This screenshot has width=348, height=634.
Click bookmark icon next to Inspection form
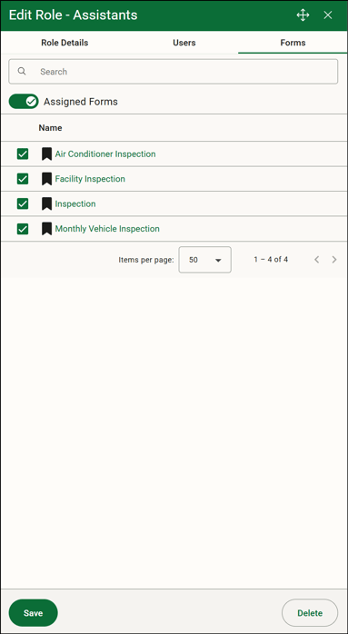pyautogui.click(x=47, y=203)
